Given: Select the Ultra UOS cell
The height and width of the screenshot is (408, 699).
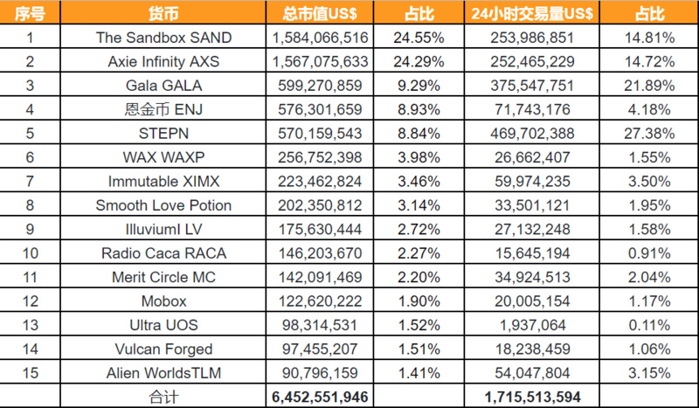Looking at the screenshot, I should coord(163,325).
